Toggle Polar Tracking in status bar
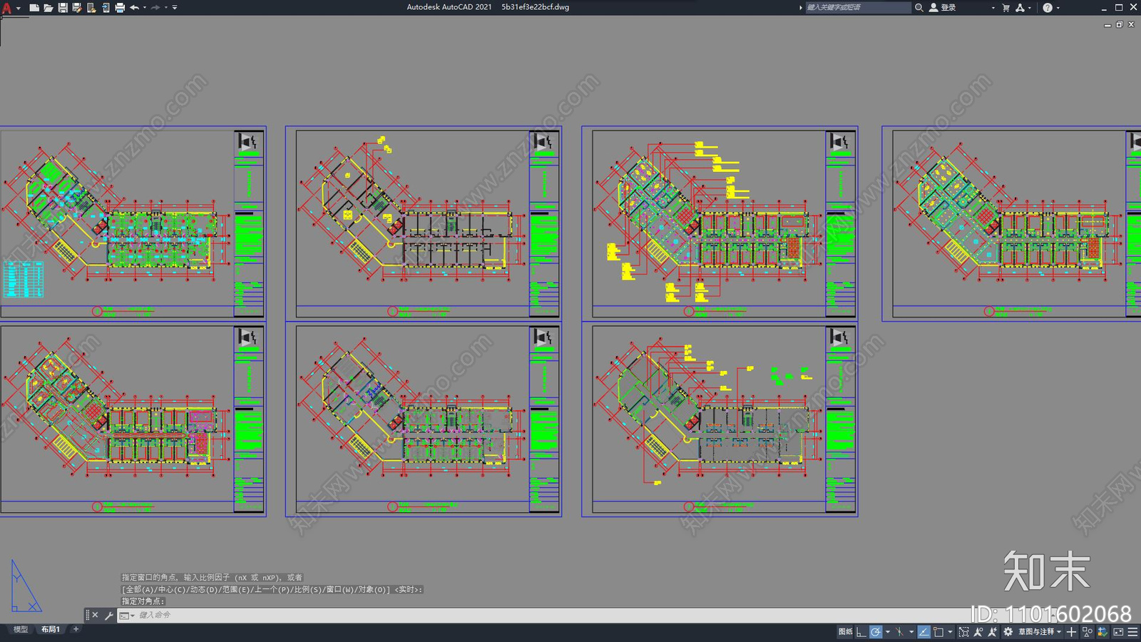This screenshot has height=642, width=1141. click(x=875, y=632)
